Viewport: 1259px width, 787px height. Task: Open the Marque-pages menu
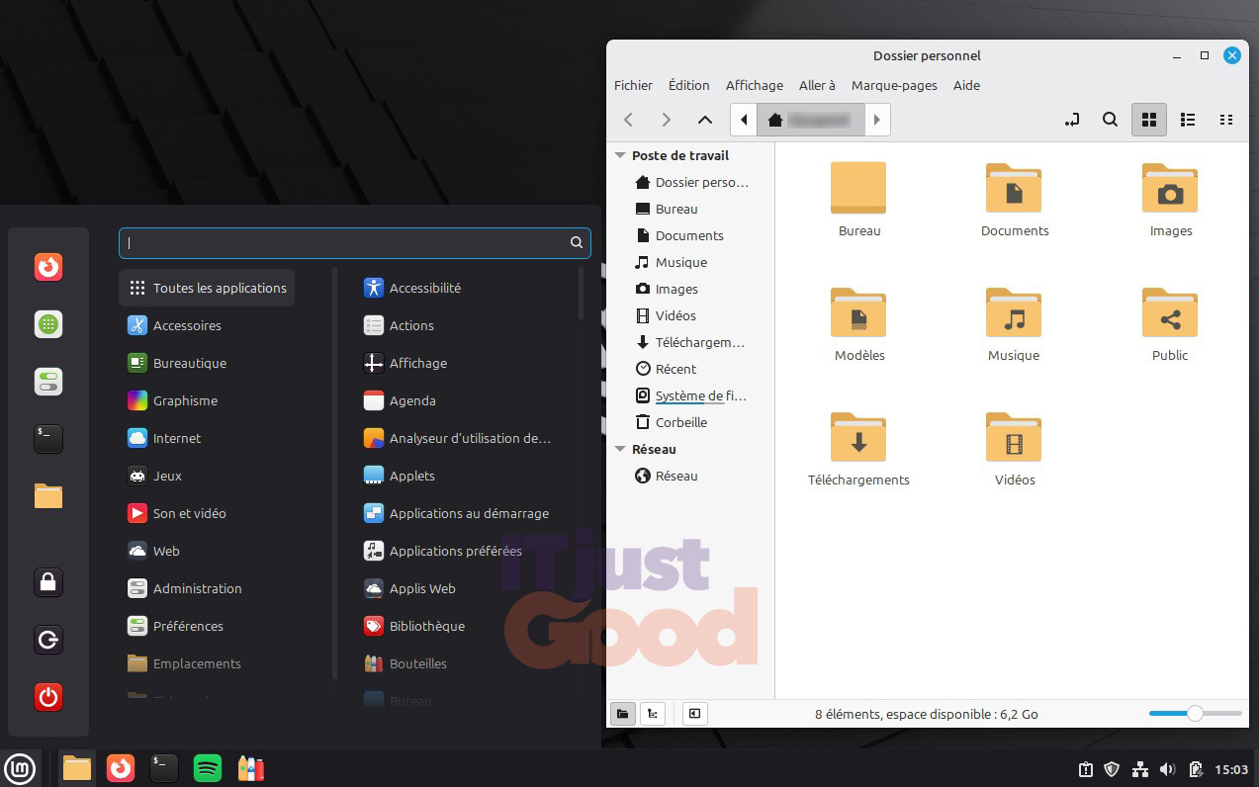click(893, 85)
